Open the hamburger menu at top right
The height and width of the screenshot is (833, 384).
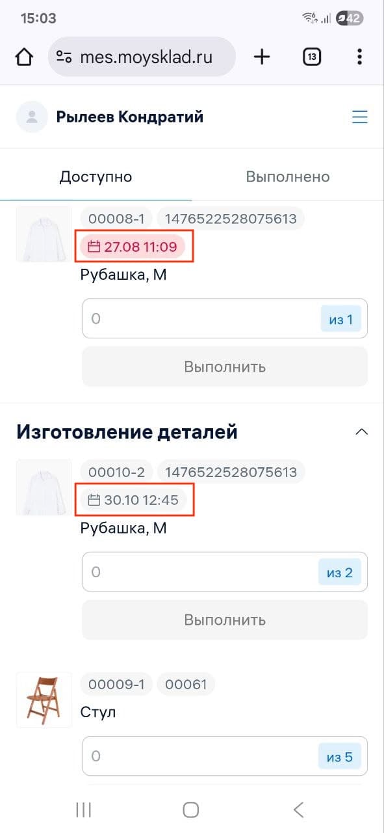pos(360,116)
